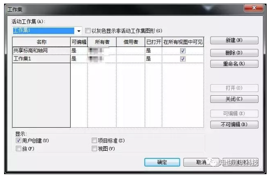Click the 删除 button
The image size is (272, 176).
coord(234,53)
